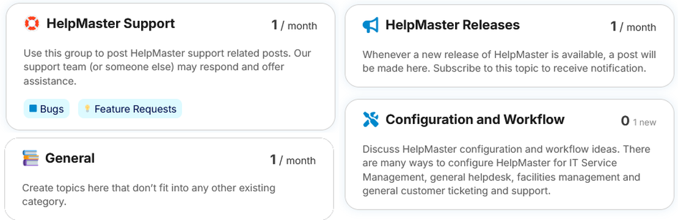Click the megaphone icon for HelpMaster Releases

point(371,25)
